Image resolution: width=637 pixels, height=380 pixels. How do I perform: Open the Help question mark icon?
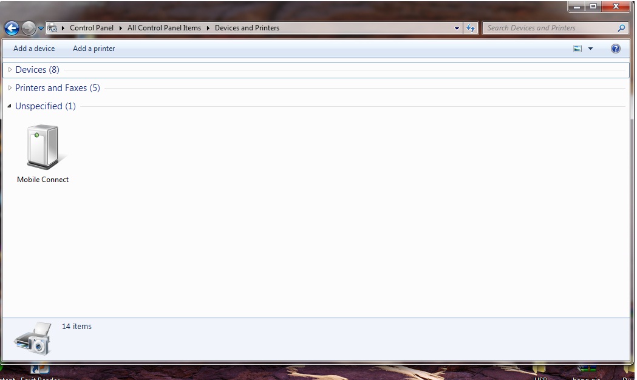[x=615, y=49]
